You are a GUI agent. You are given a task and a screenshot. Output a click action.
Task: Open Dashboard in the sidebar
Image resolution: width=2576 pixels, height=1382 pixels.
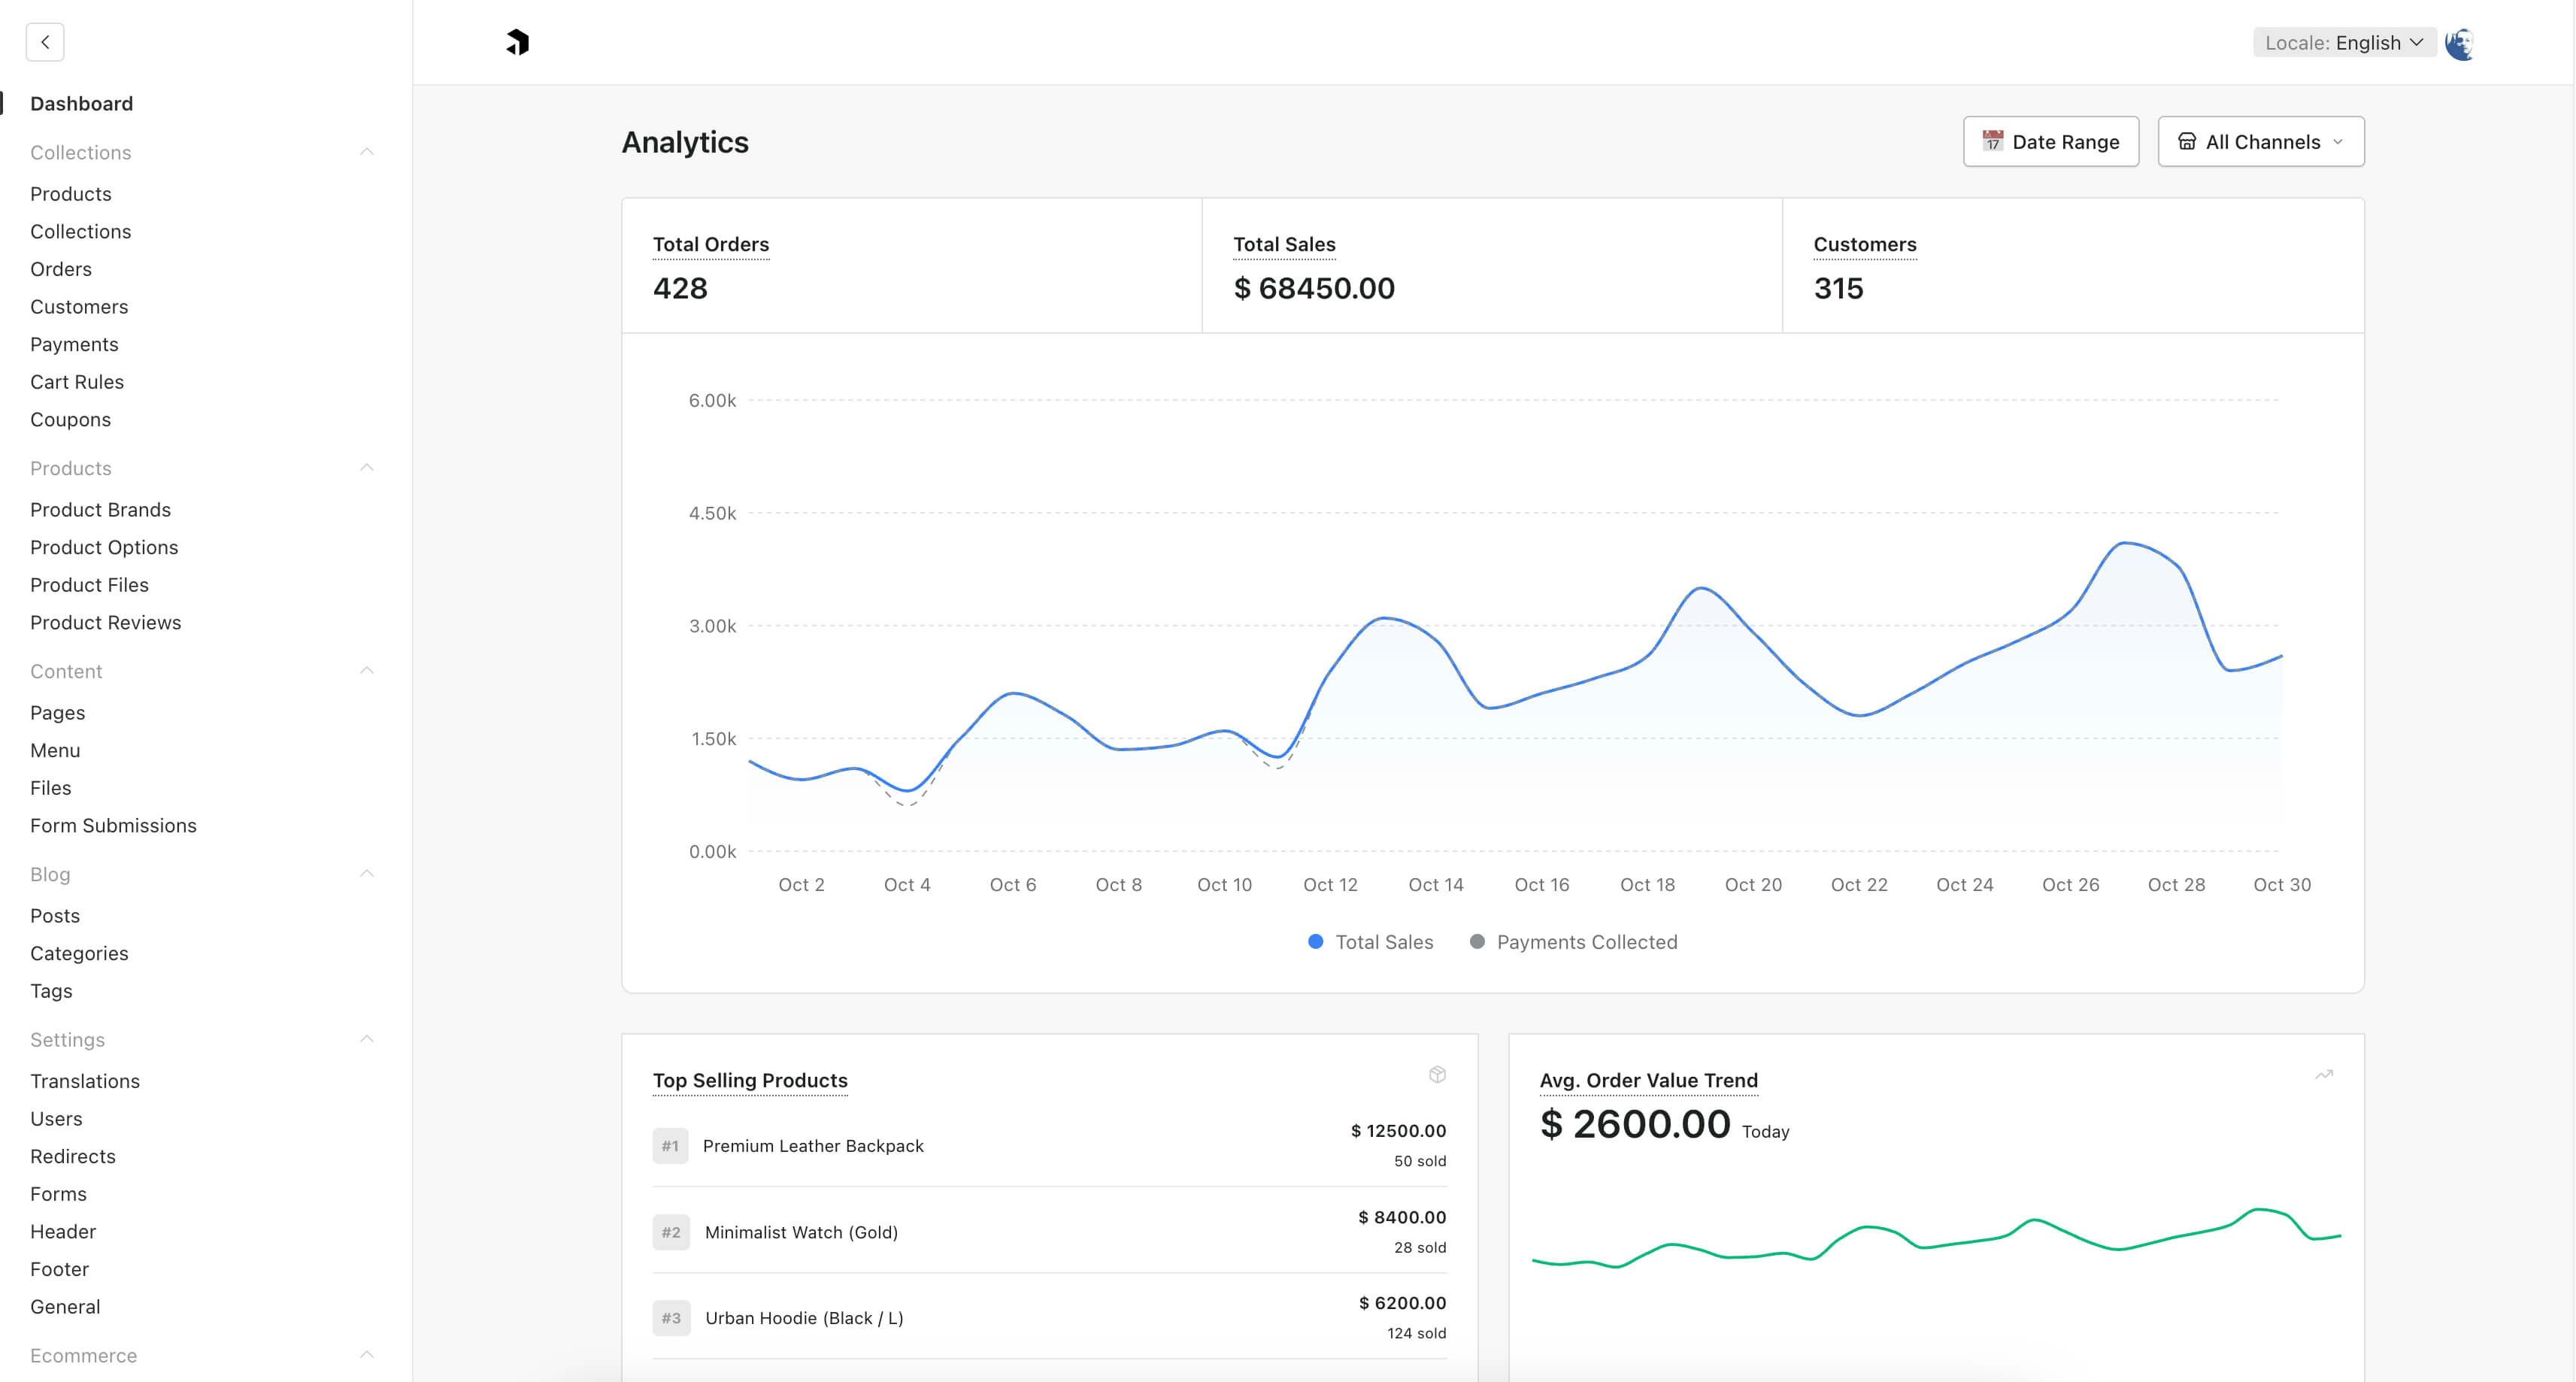(81, 103)
